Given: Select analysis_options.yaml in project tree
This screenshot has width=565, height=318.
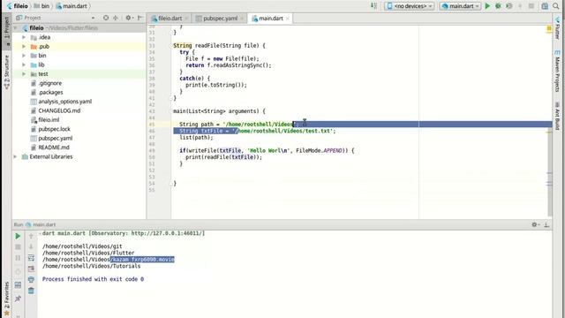Looking at the screenshot, I should pos(64,102).
